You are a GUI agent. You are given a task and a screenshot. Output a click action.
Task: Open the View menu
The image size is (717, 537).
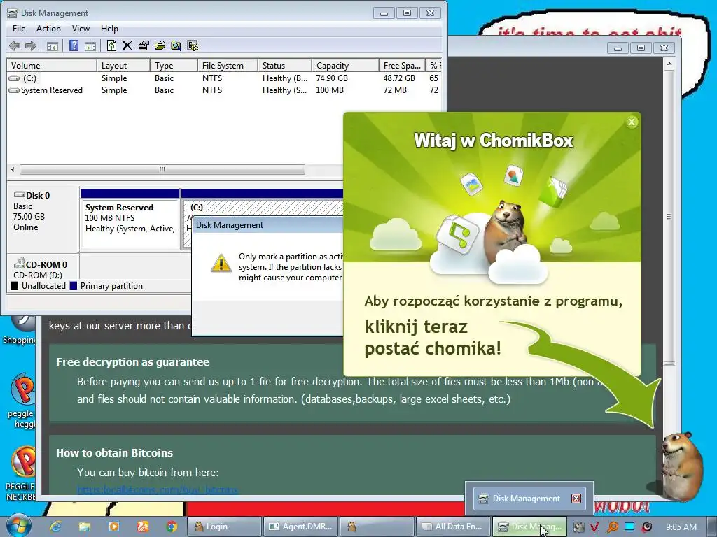point(81,28)
